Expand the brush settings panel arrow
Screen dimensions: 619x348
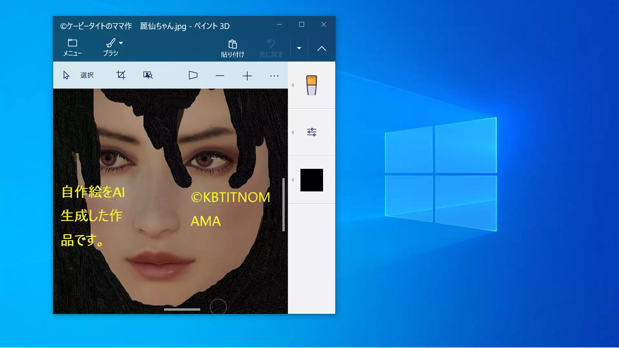(x=293, y=132)
